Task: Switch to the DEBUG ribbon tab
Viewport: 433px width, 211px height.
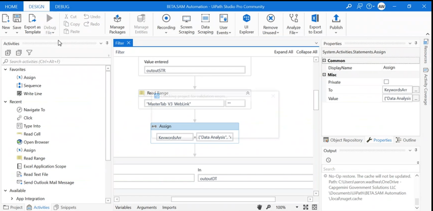Action: tap(62, 6)
